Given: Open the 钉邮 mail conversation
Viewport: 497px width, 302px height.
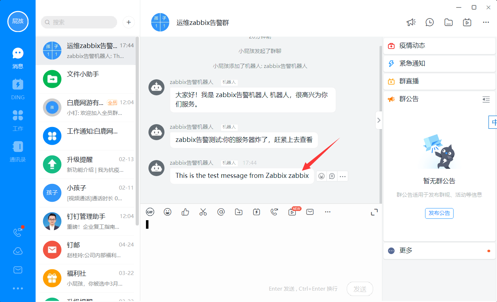Looking at the screenshot, I should tap(85, 250).
